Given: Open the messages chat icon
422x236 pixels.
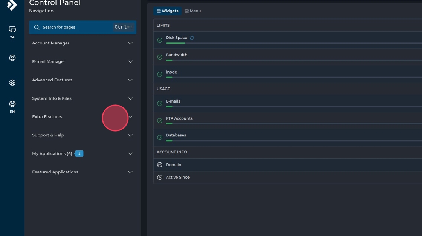Looking at the screenshot, I should [12, 29].
